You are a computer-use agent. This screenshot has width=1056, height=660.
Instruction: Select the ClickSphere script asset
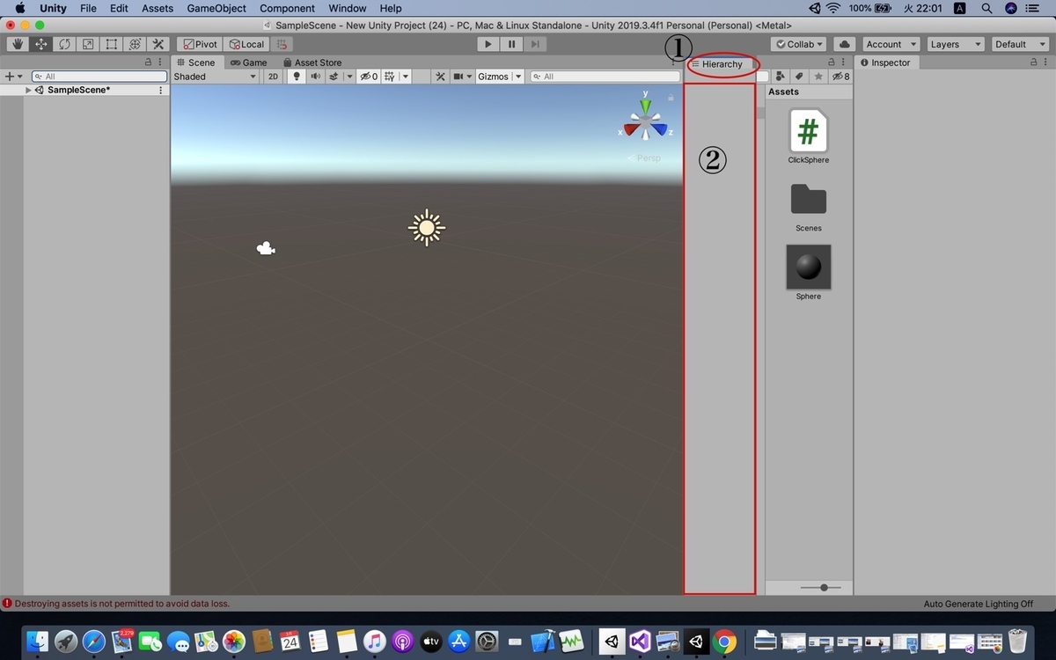tap(809, 136)
